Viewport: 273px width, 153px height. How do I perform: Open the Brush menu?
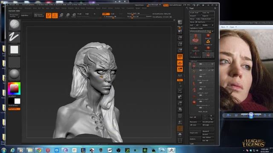15,8
